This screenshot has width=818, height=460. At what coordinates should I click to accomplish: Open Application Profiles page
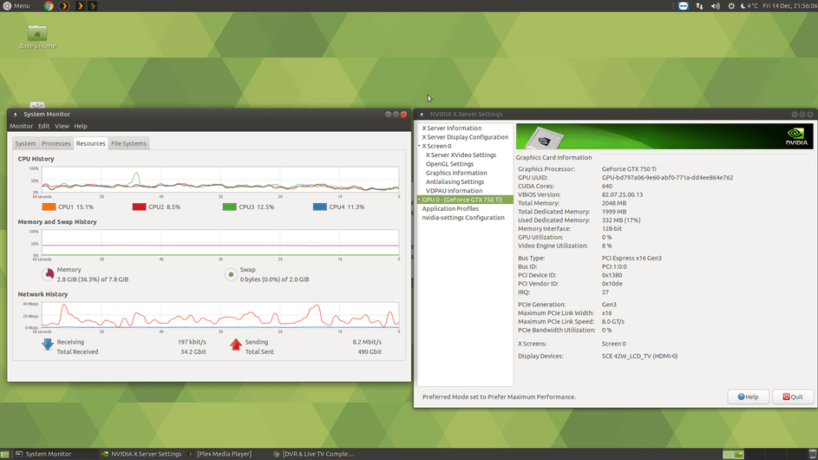point(450,208)
